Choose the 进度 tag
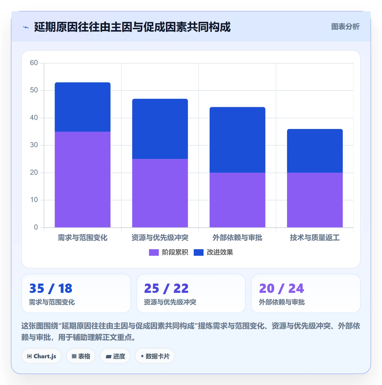The height and width of the screenshot is (385, 382). pyautogui.click(x=115, y=356)
